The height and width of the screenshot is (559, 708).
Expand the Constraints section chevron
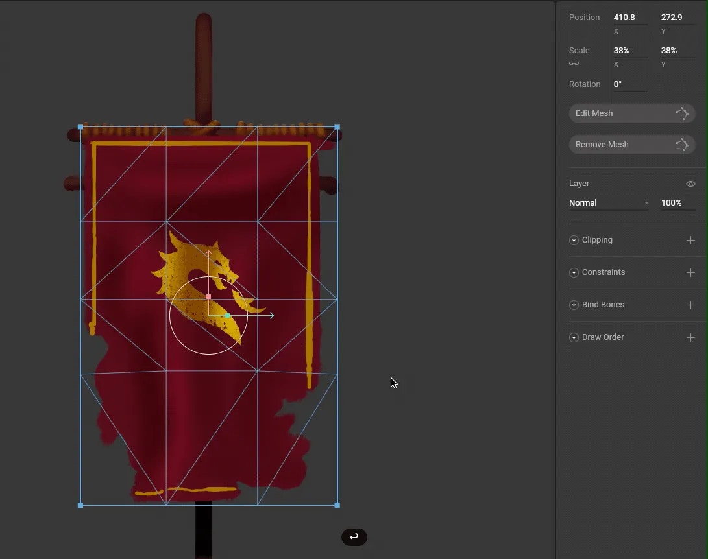(574, 272)
